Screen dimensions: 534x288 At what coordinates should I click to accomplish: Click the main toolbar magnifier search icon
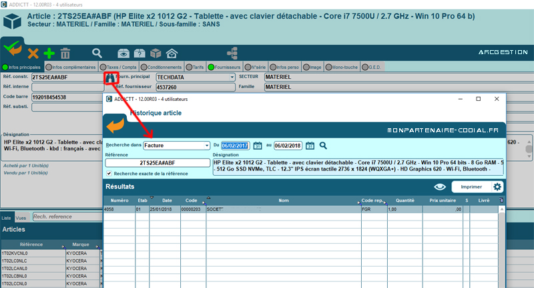(97, 53)
